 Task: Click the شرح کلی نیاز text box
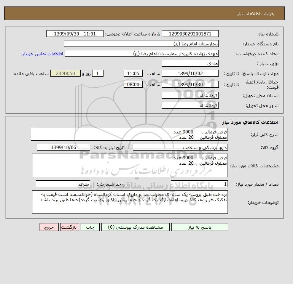129,134
